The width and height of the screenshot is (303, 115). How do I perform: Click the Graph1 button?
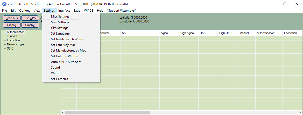tap(12, 25)
